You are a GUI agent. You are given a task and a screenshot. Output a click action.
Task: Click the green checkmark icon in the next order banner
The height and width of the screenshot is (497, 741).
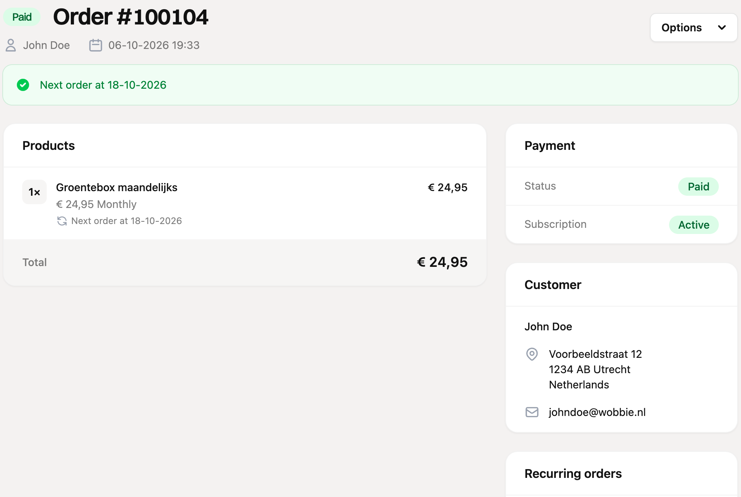[x=23, y=85]
